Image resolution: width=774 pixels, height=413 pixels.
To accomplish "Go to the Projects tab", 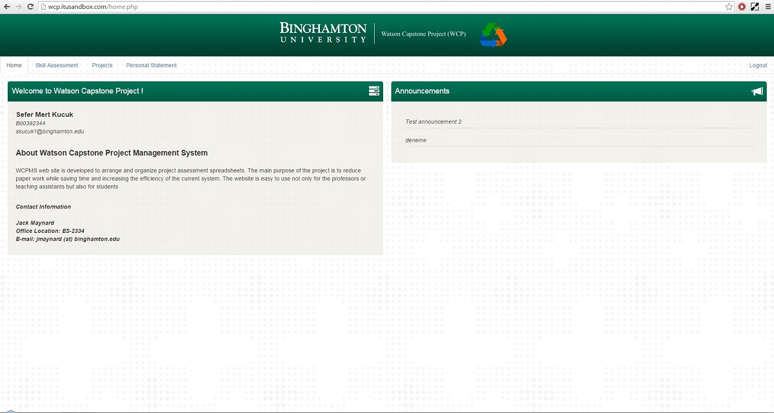I will 102,65.
